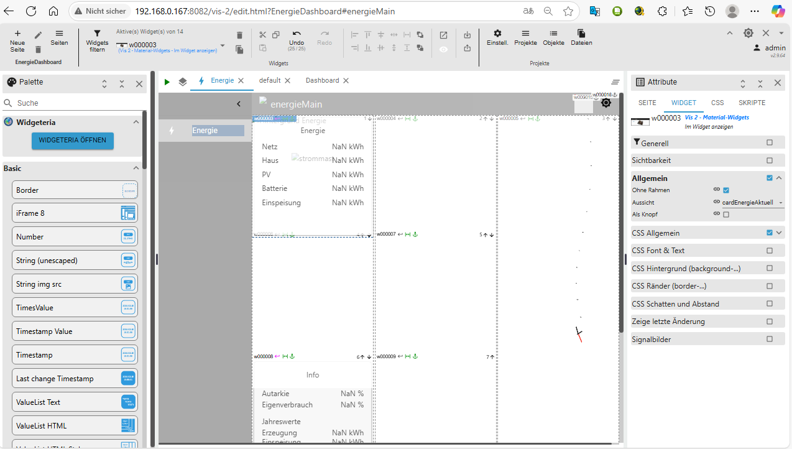The width and height of the screenshot is (792, 449).
Task: Switch to the SKRIPTE attribute tab
Action: pyautogui.click(x=752, y=103)
